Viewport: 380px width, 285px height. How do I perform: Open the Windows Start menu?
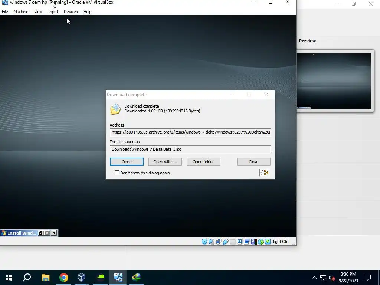tap(9, 278)
